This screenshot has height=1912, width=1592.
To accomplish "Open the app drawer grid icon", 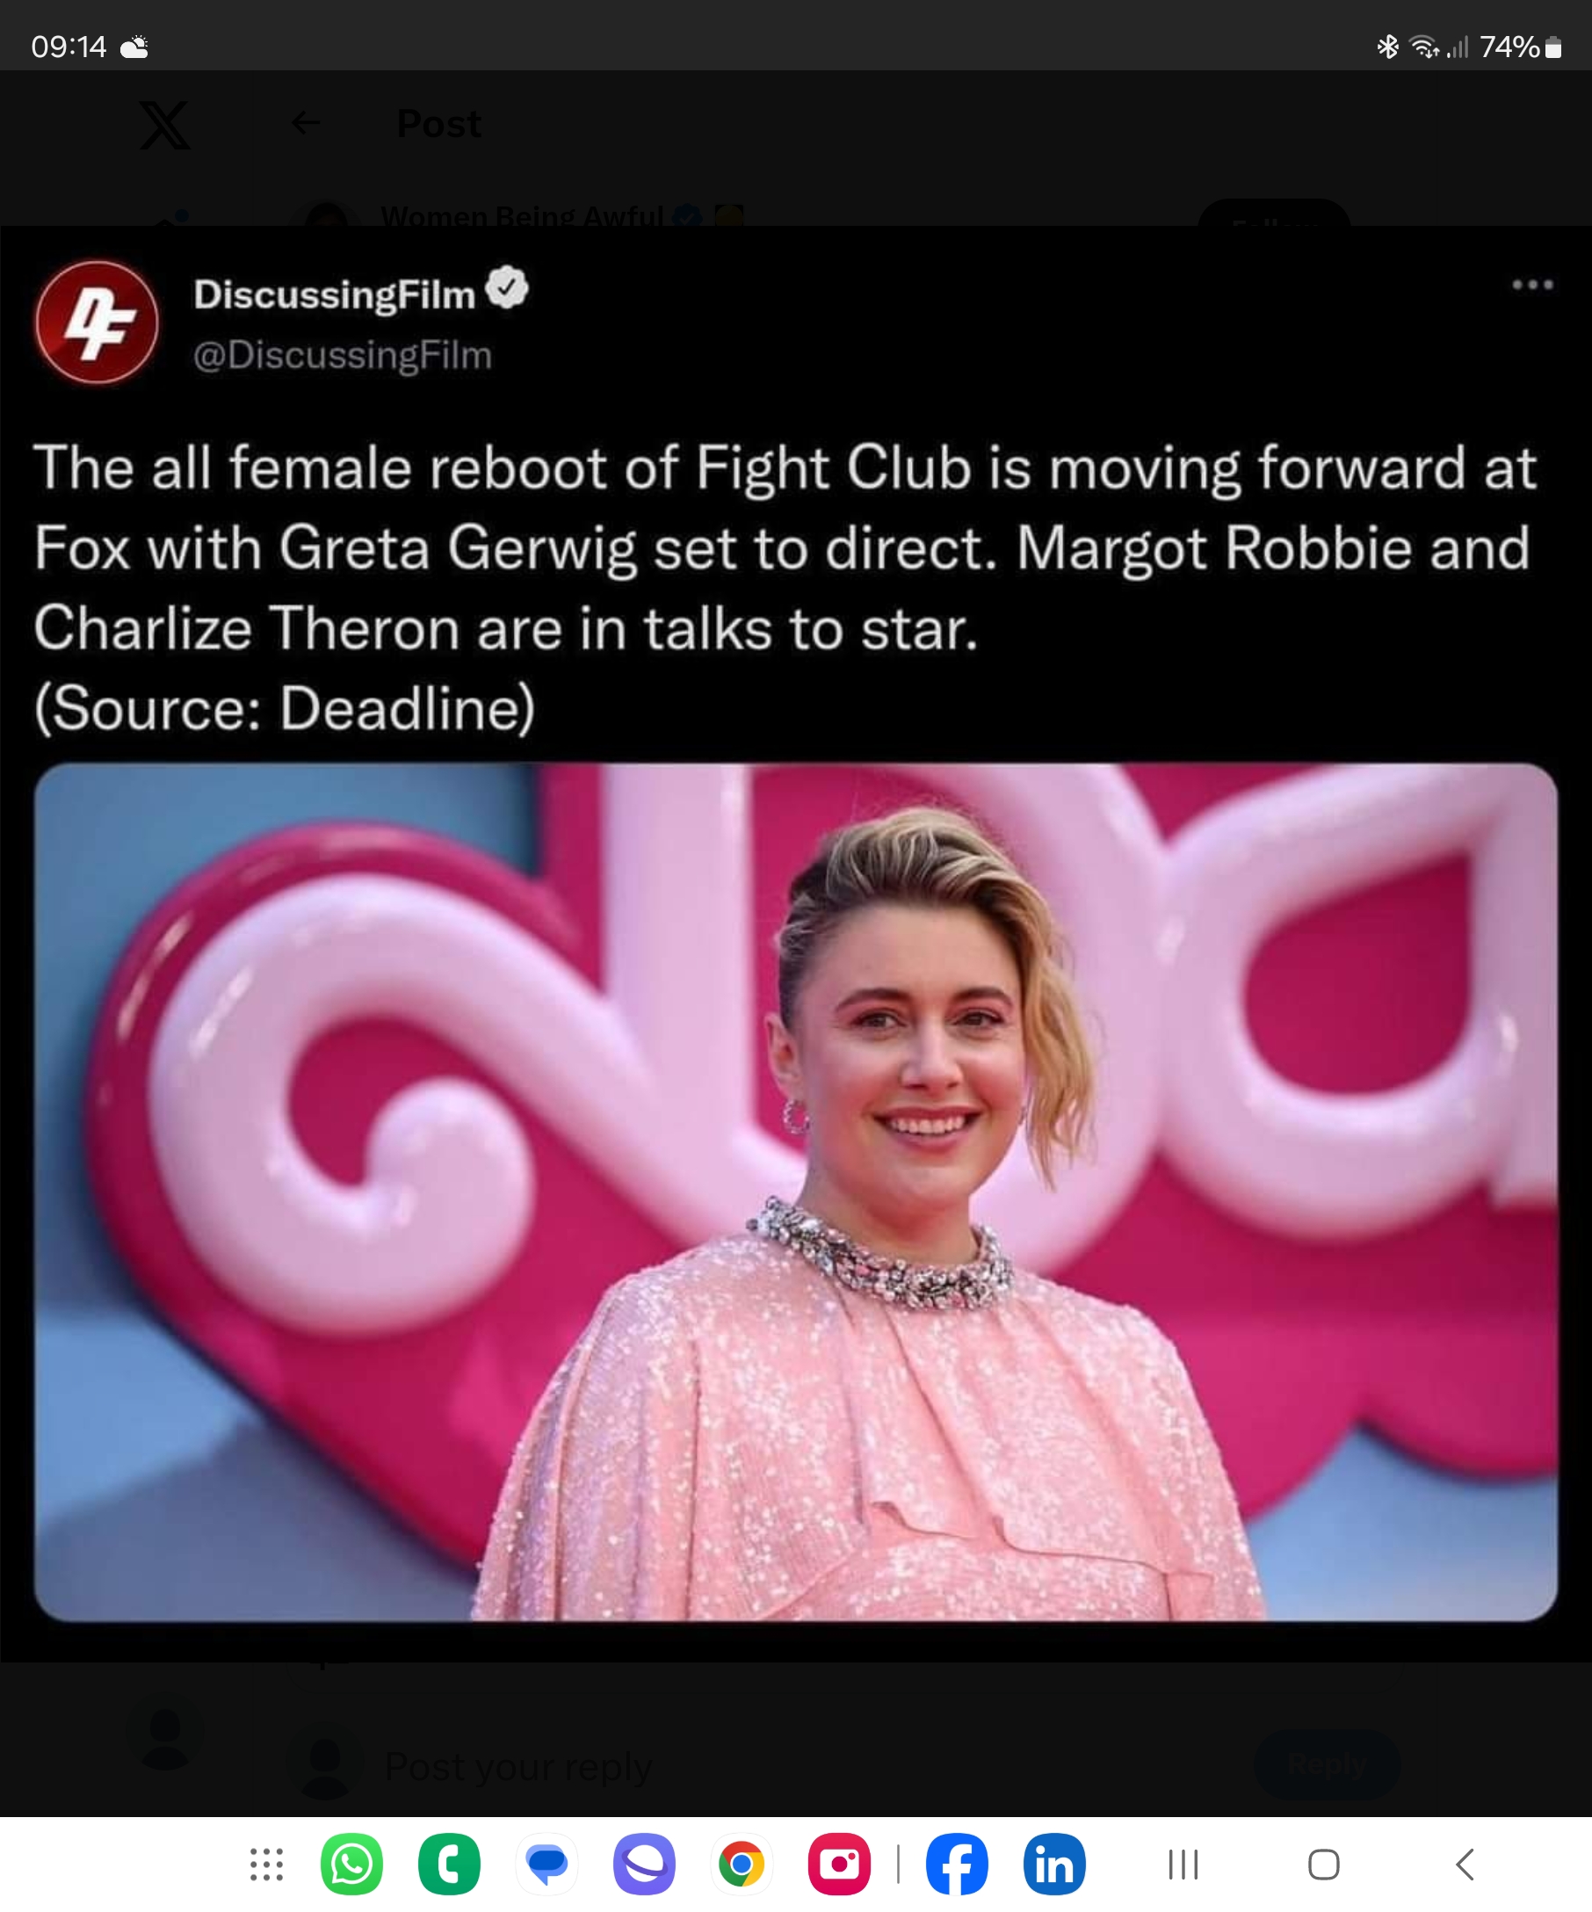I will point(267,1864).
